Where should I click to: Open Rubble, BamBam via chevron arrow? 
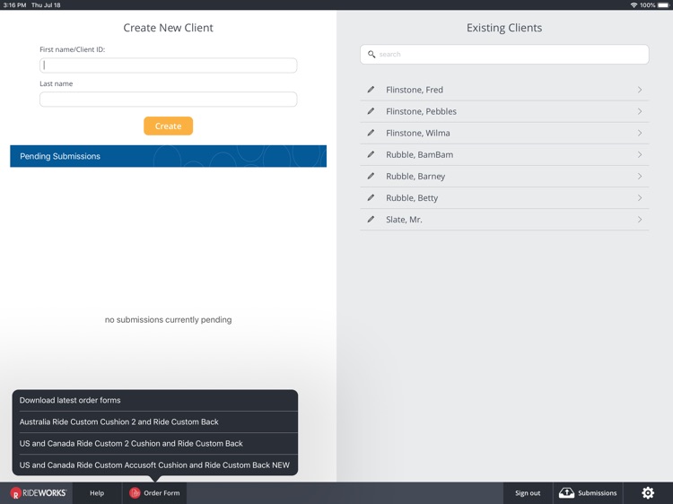[640, 154]
